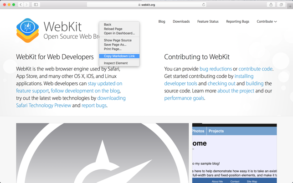
Task: Select Reload Page menu entry
Action: 119,29
